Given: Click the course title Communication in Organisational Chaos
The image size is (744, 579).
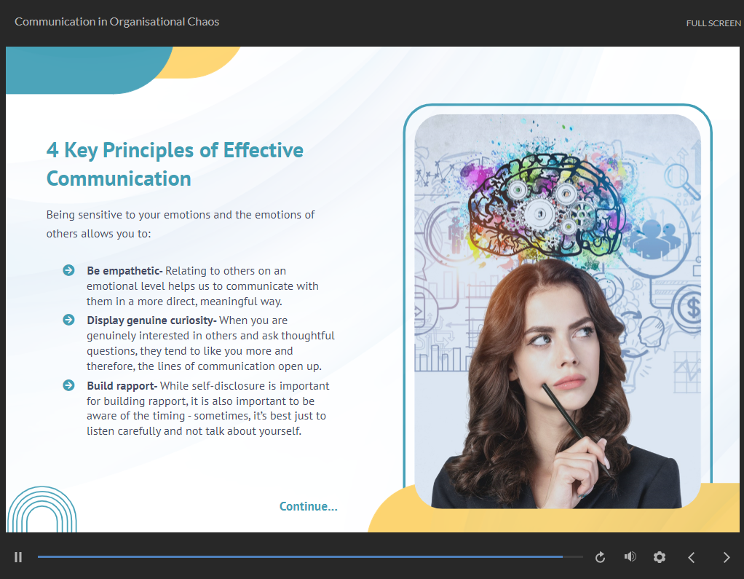Looking at the screenshot, I should coord(116,22).
